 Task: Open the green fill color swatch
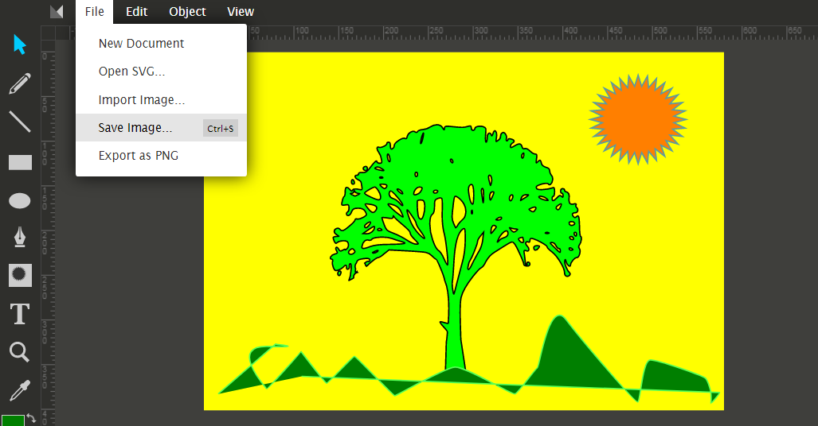pyautogui.click(x=13, y=420)
